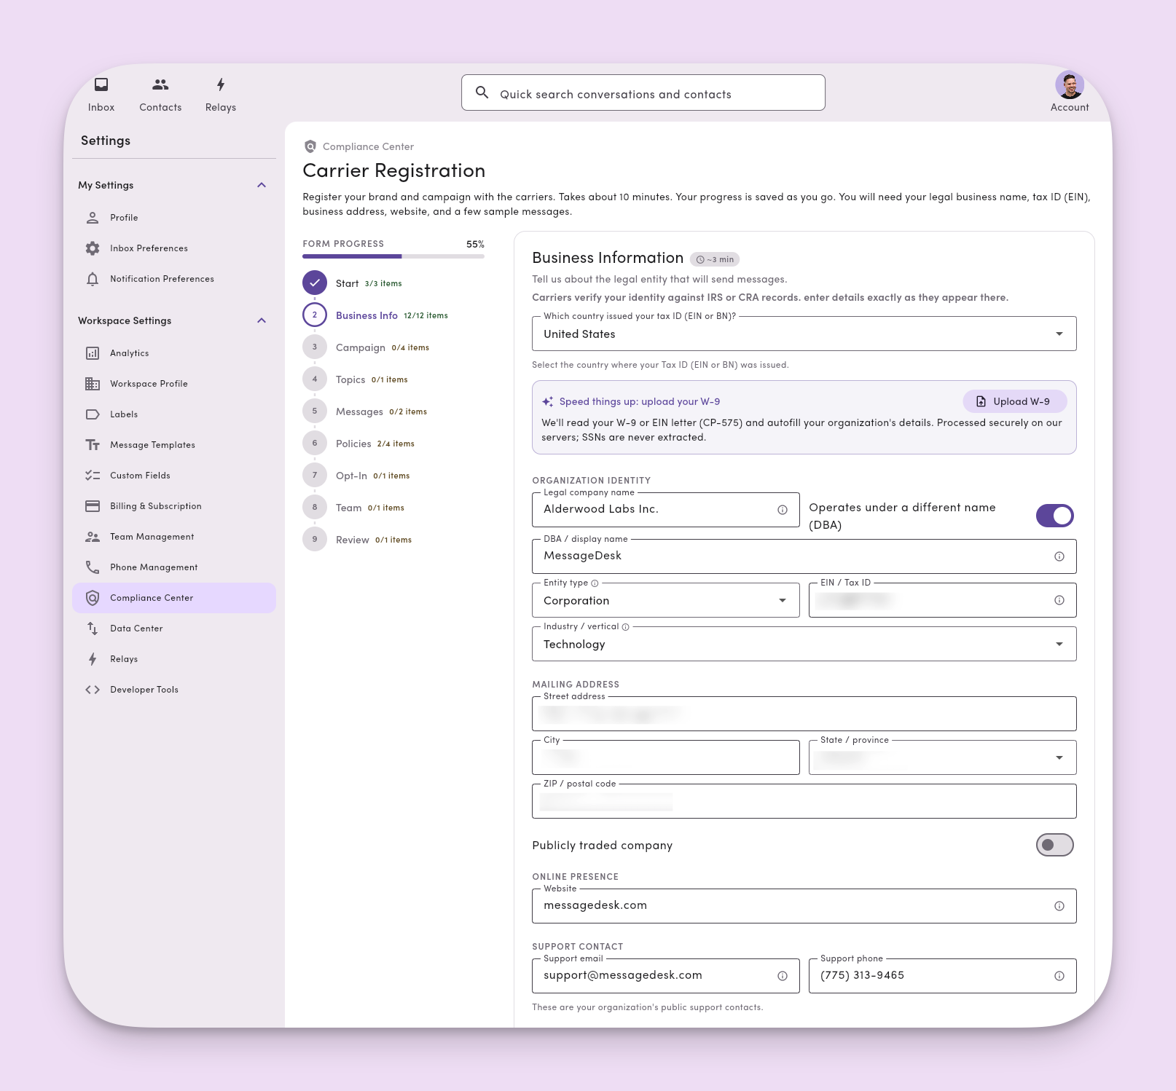Viewport: 1176px width, 1091px height.
Task: Open the State / province dropdown
Action: [943, 757]
